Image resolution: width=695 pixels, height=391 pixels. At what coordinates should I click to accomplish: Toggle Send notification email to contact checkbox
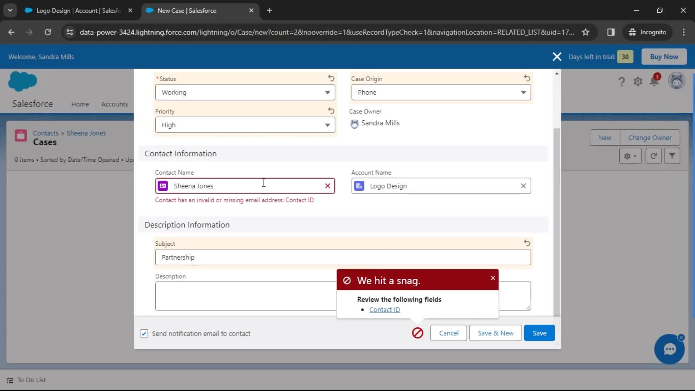(144, 333)
